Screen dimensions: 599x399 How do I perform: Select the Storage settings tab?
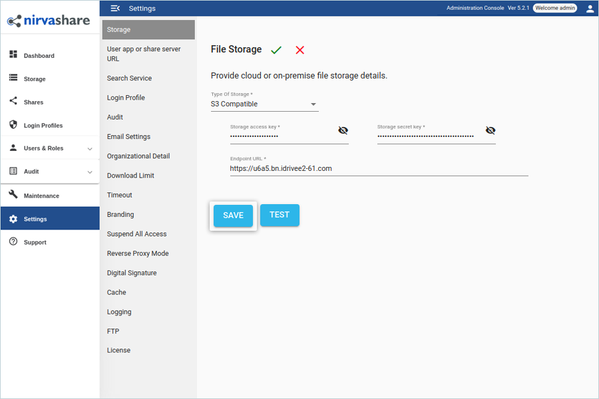[148, 30]
